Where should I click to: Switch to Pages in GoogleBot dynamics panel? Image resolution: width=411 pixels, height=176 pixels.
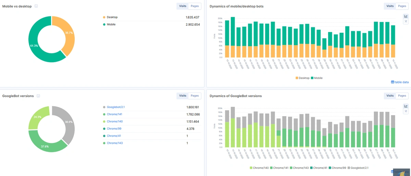tap(401, 96)
